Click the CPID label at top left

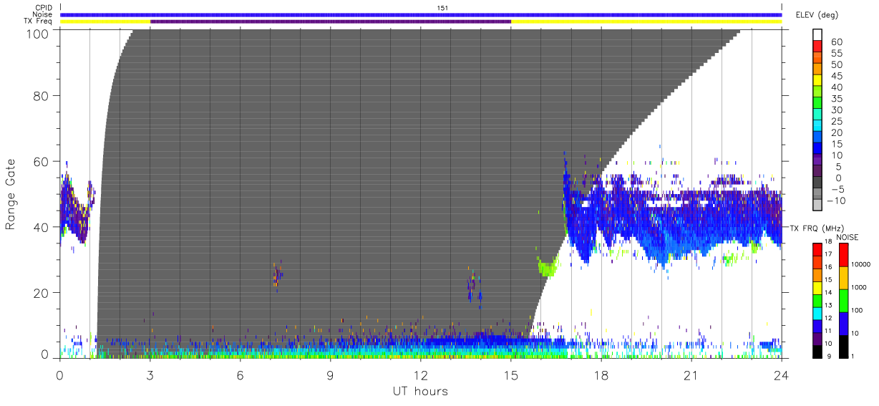coord(43,8)
